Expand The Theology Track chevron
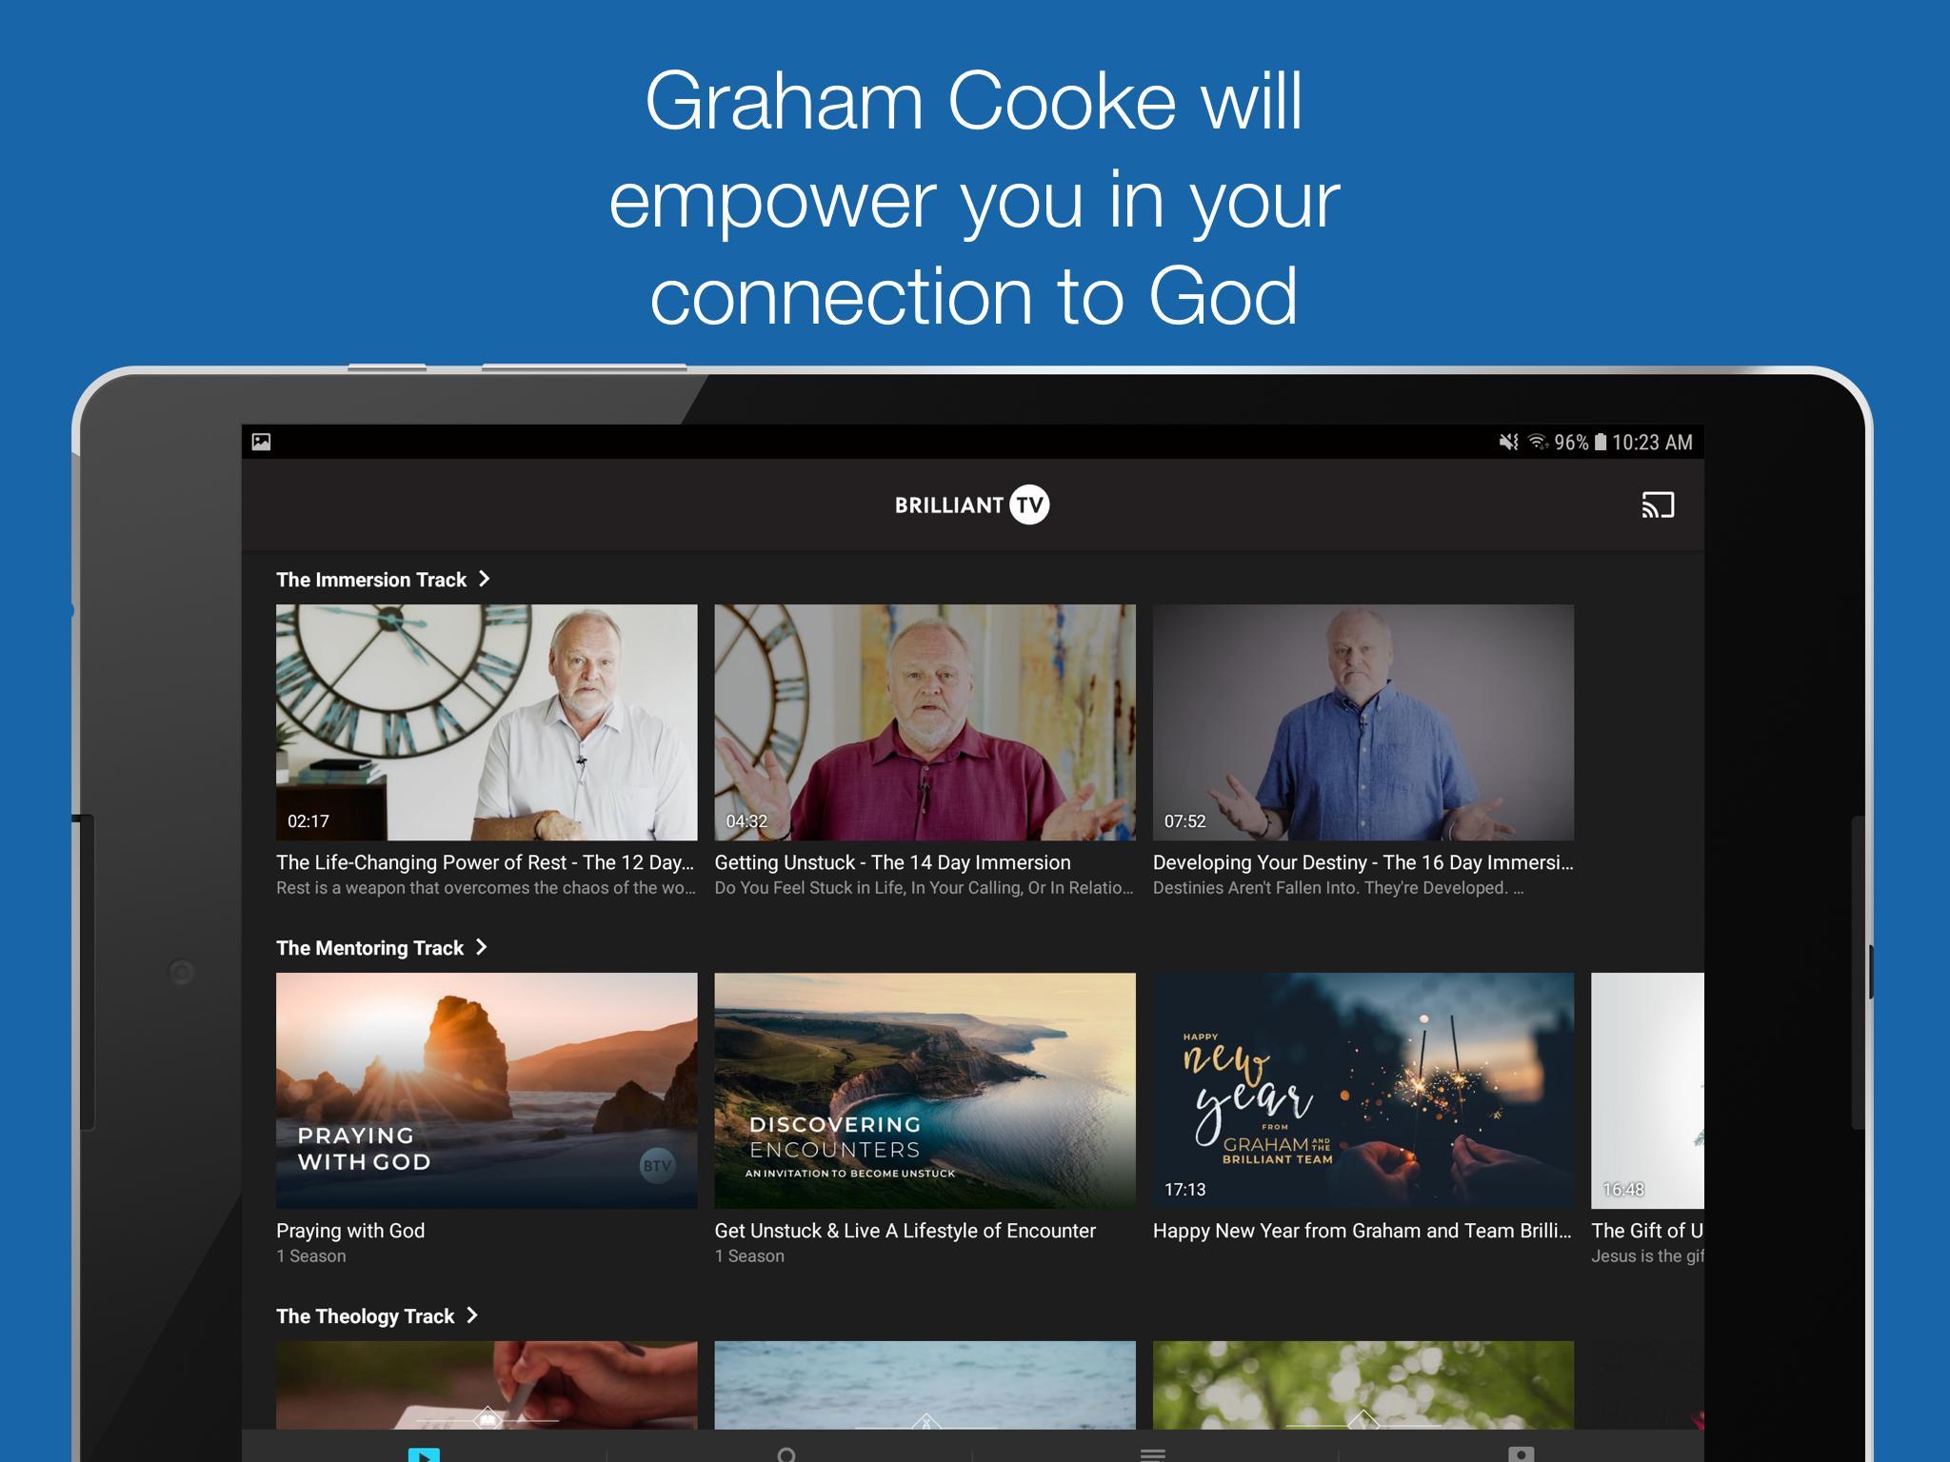This screenshot has width=1950, height=1462. tap(471, 1315)
